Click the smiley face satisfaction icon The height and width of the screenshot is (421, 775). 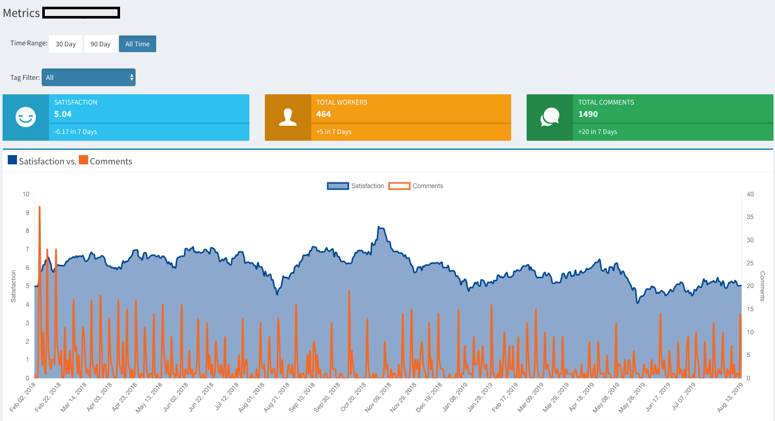[x=26, y=117]
